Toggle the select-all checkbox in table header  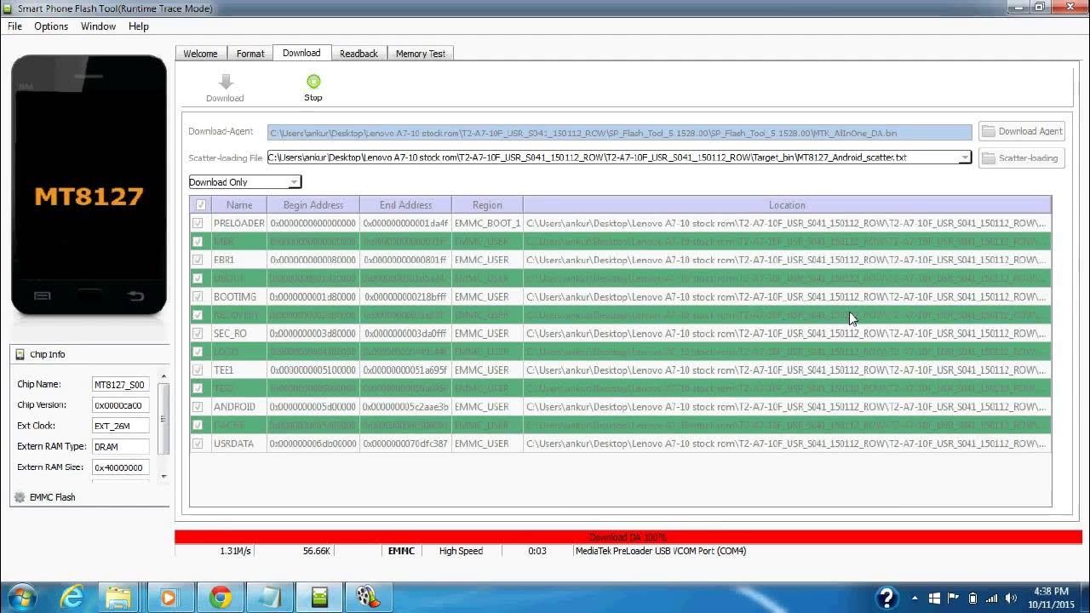[x=201, y=205]
